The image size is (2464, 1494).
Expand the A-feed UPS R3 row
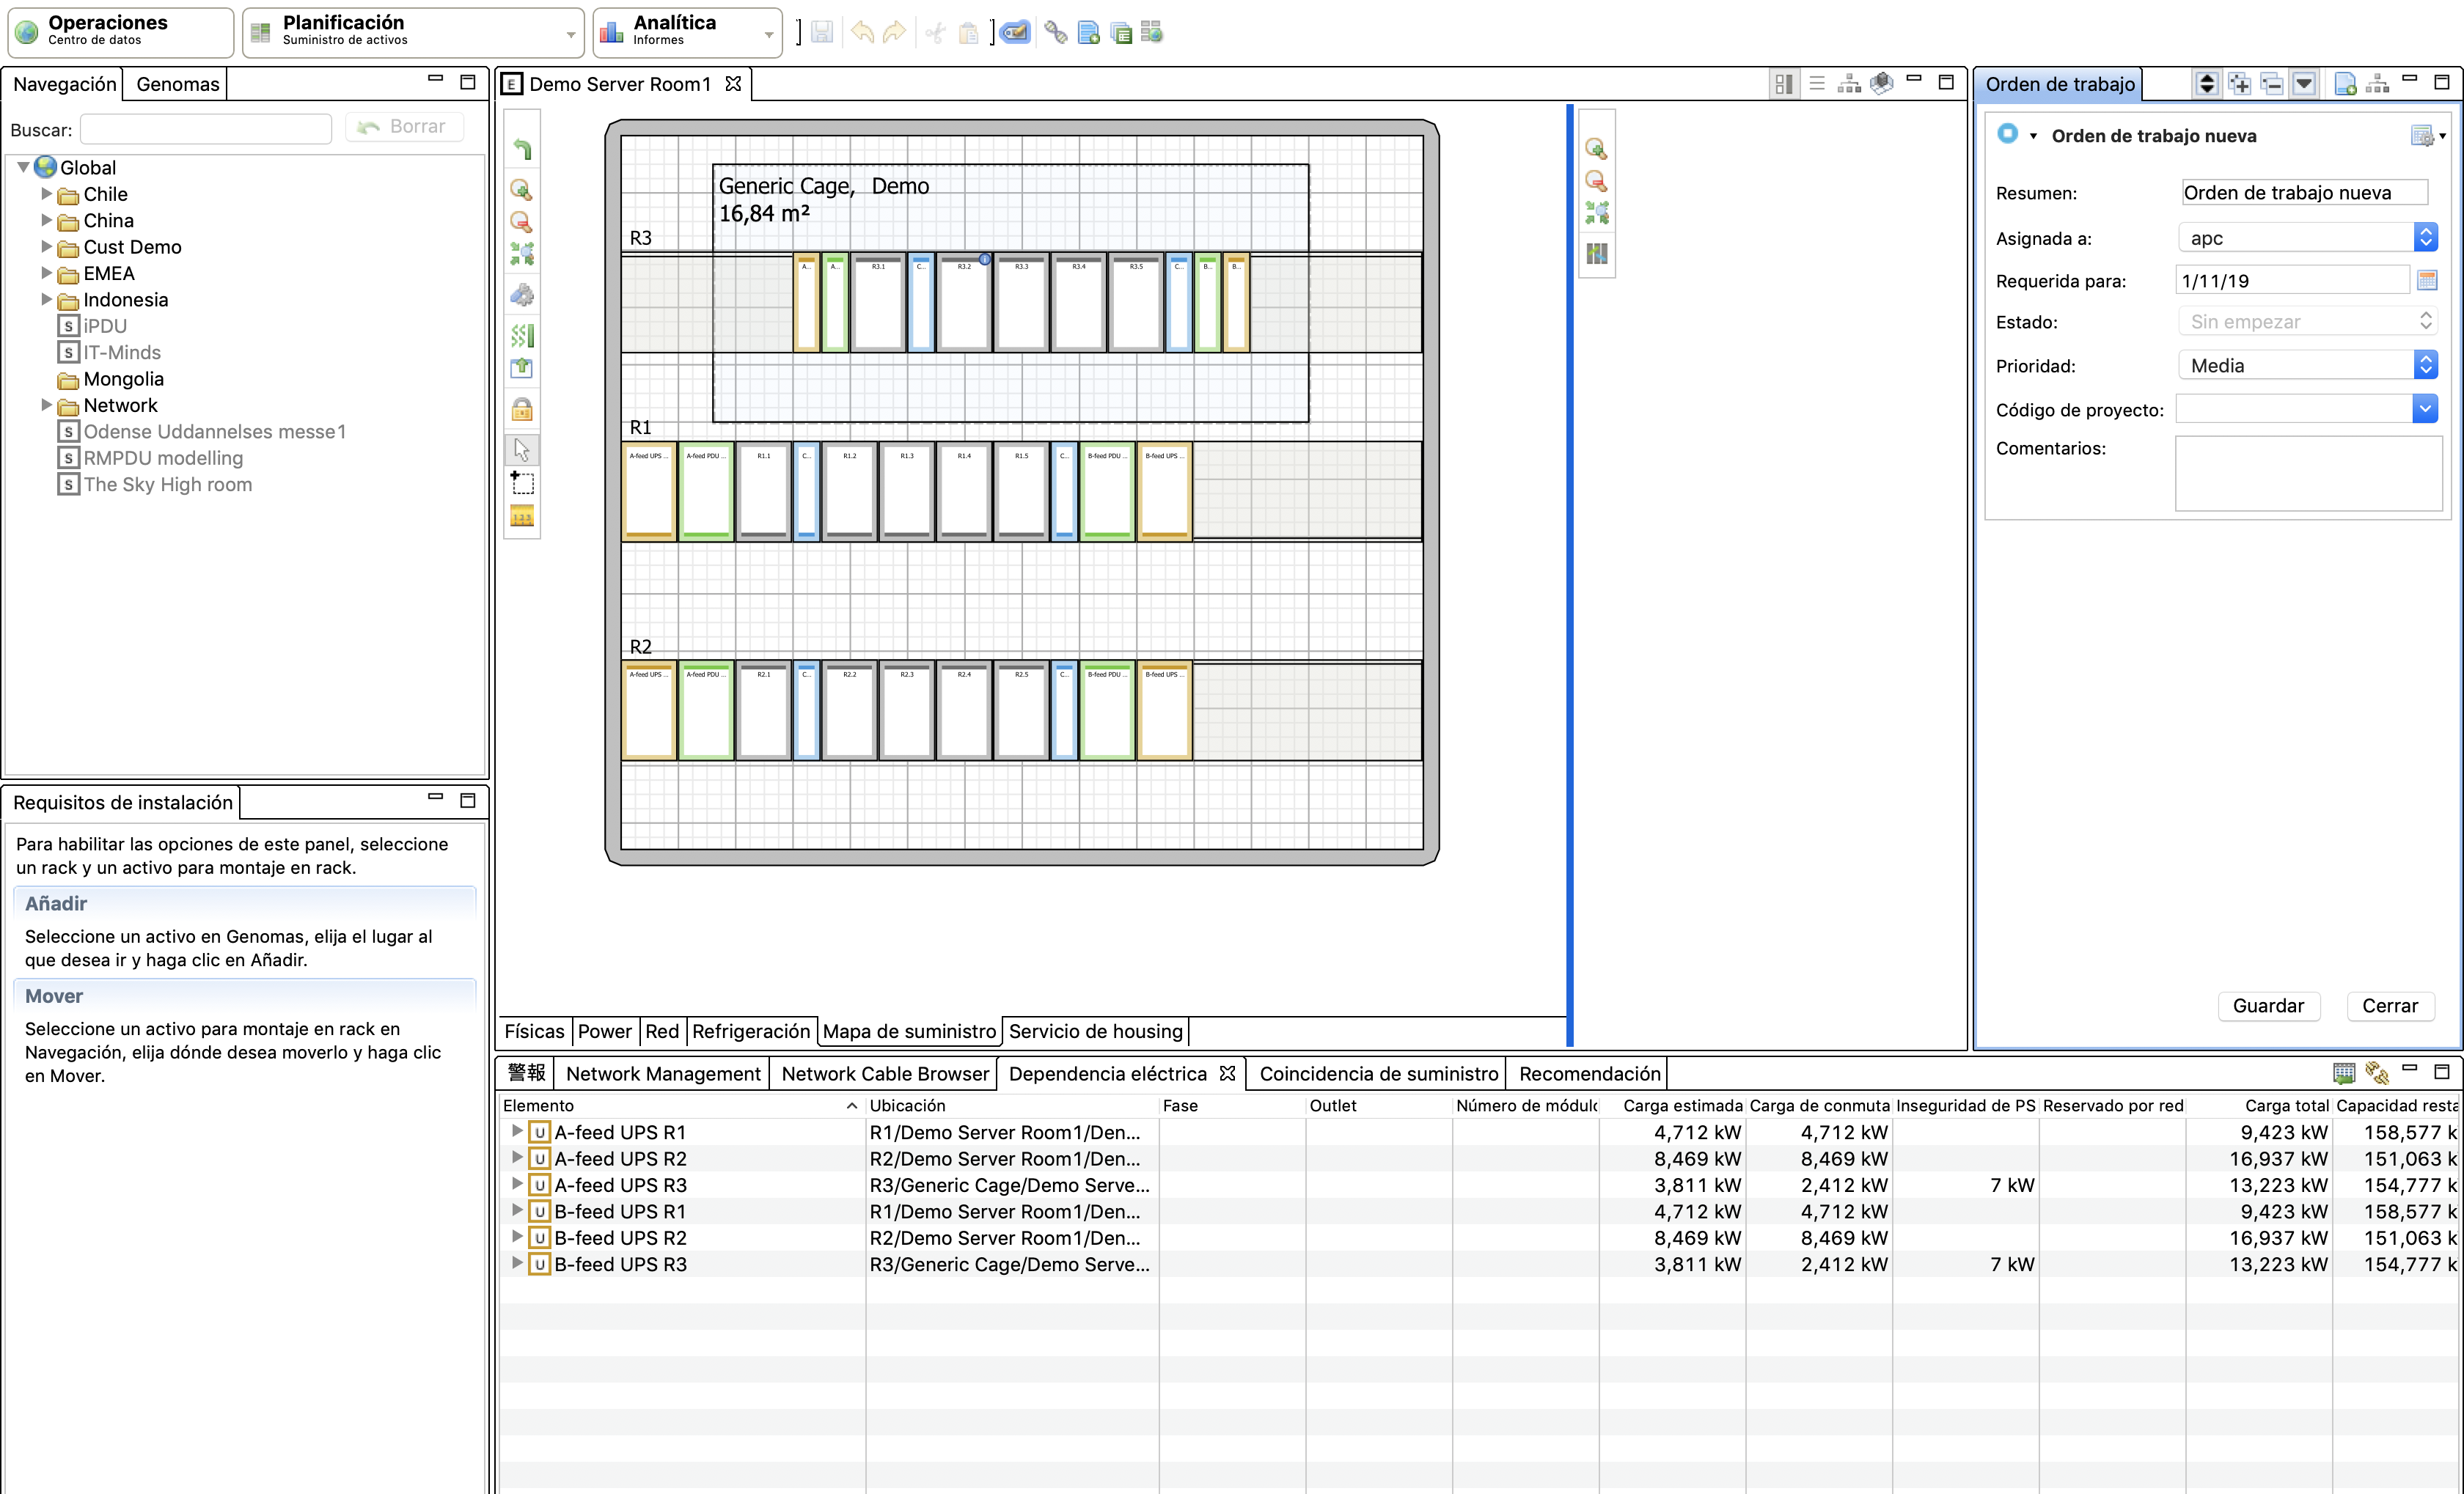516,1184
